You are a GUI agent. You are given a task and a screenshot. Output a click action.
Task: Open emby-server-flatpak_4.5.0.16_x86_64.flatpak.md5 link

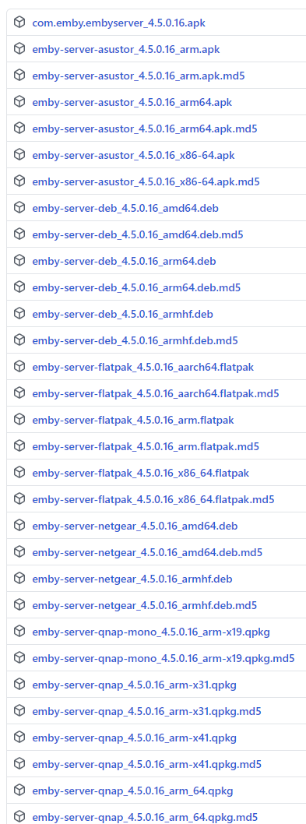coord(153,499)
